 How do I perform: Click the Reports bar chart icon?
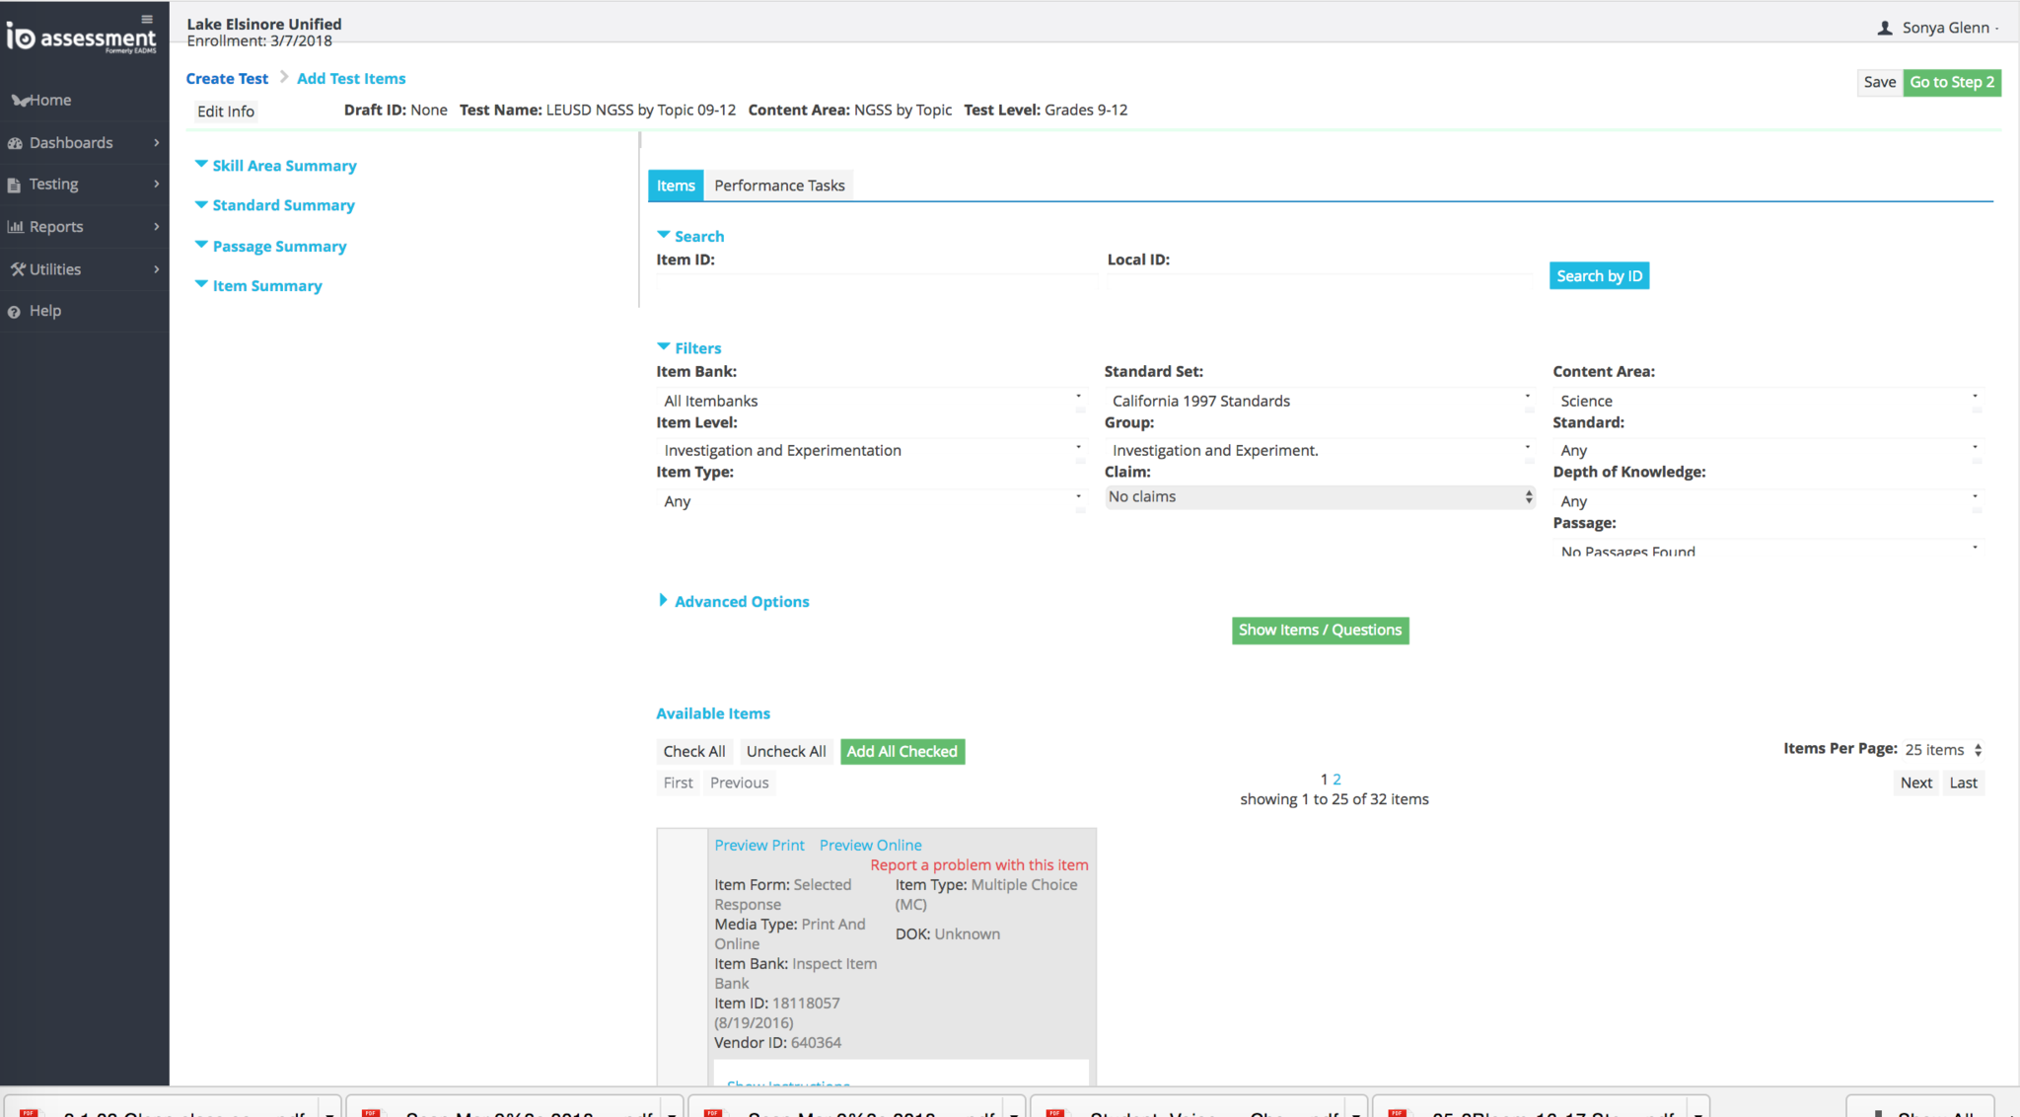click(15, 227)
